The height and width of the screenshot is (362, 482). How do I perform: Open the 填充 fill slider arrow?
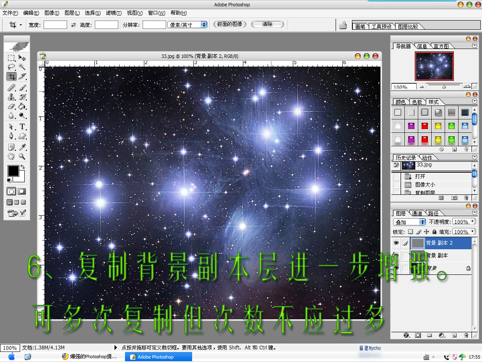point(472,231)
